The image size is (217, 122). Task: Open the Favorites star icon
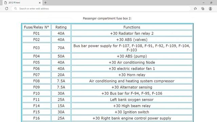tap(195, 8)
